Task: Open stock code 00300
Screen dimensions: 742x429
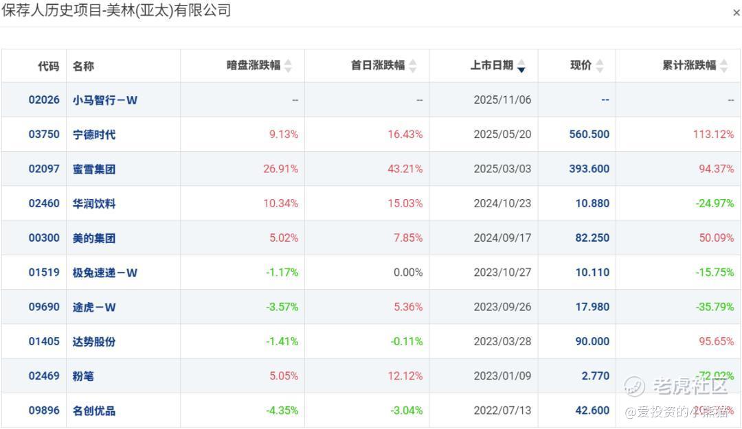Action: [x=44, y=238]
